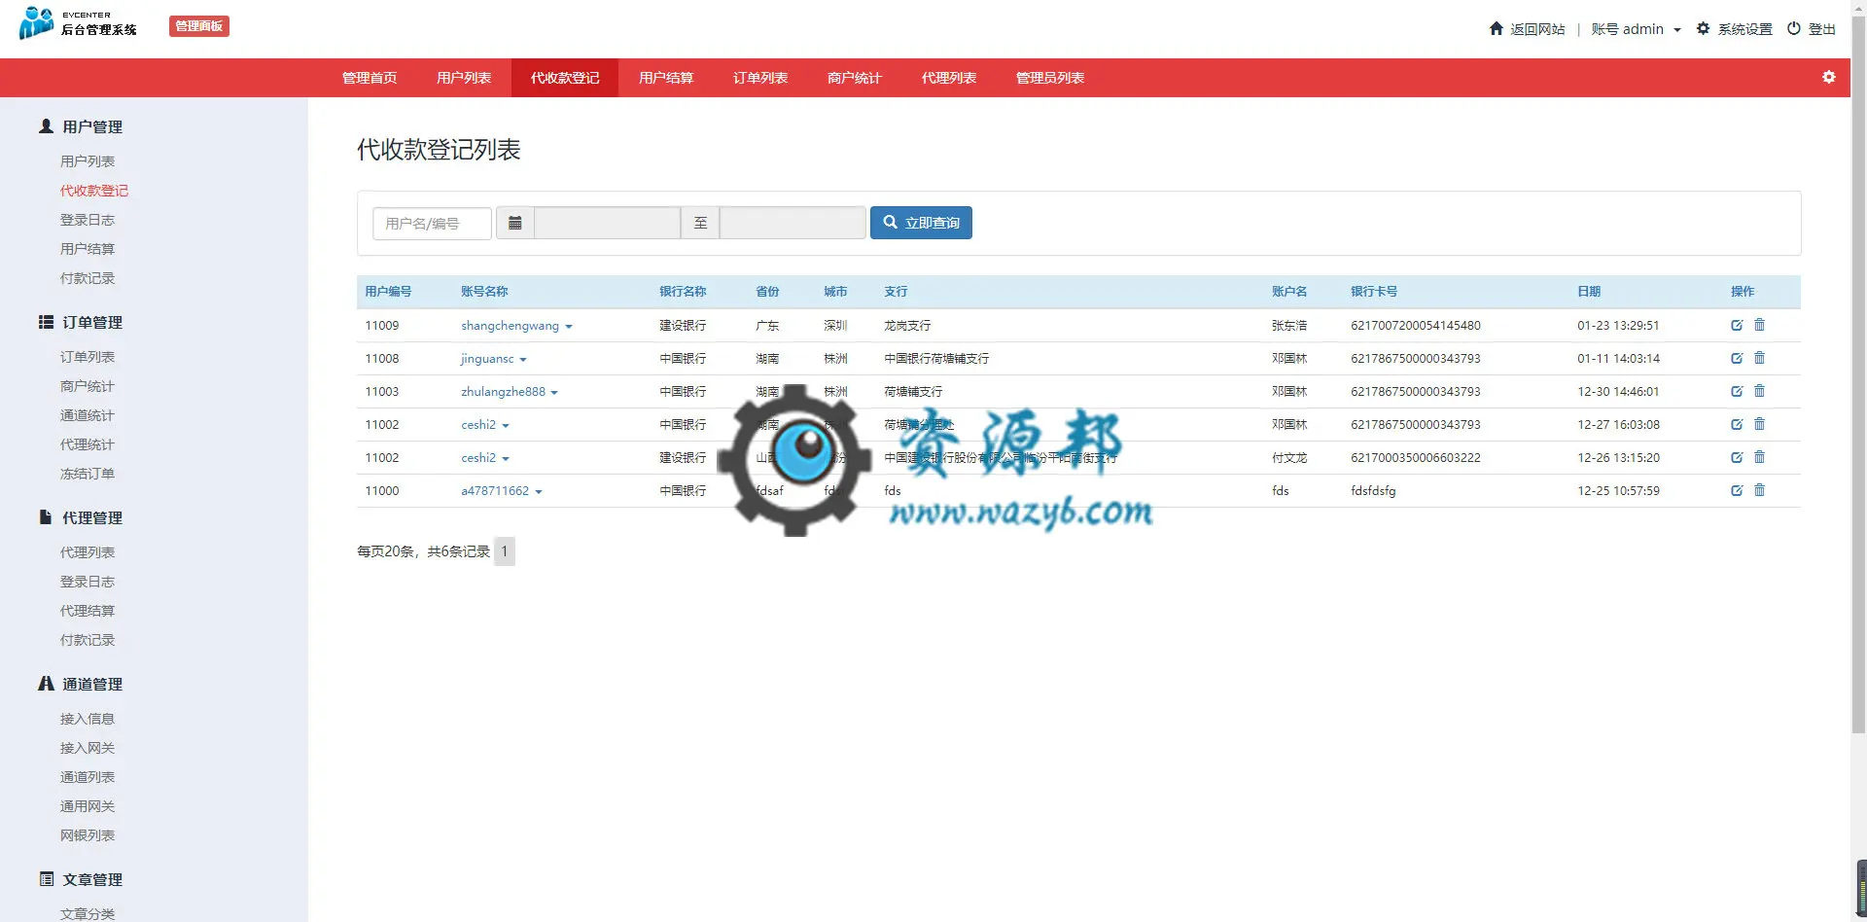Click the gear icon in red navigation bar
This screenshot has width=1867, height=922.
[x=1829, y=77]
